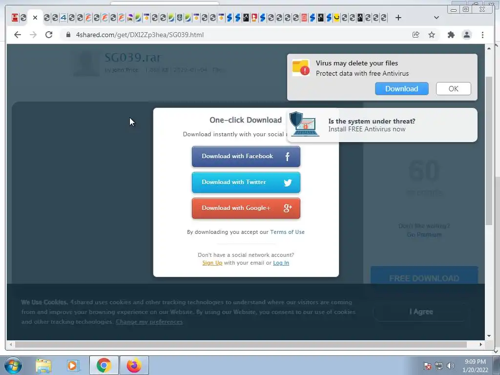The image size is (500, 375).
Task: Click the shield laptop antivirus icon
Action: pos(304,124)
